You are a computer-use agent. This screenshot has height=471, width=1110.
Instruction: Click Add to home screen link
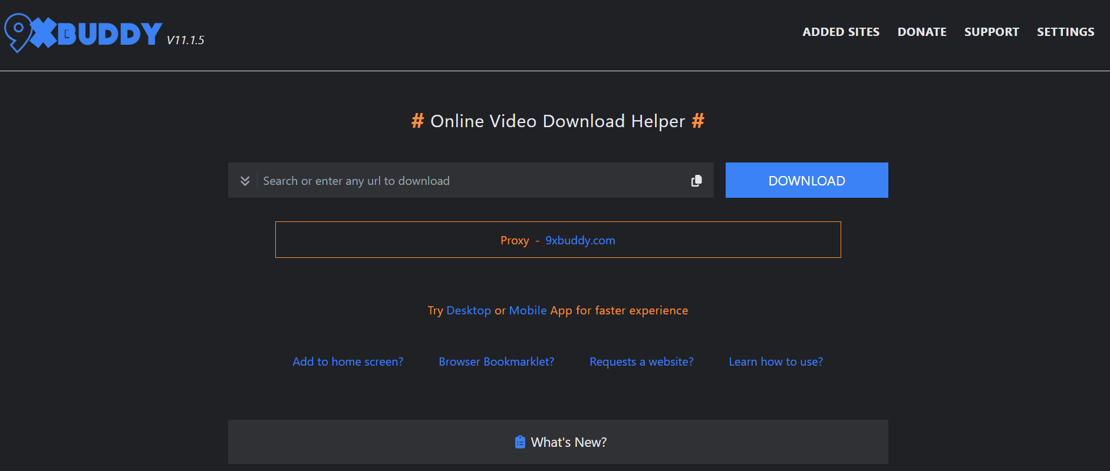[x=348, y=361]
